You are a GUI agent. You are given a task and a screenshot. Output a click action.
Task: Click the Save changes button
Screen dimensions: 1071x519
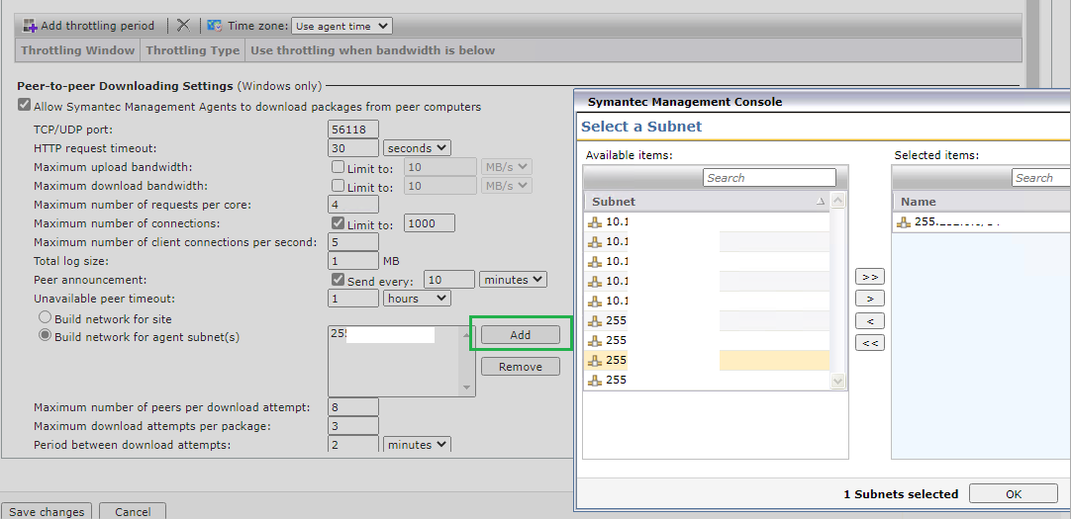[47, 511]
